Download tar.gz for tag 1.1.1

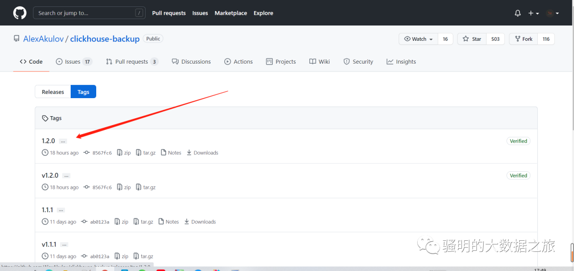[143, 222]
